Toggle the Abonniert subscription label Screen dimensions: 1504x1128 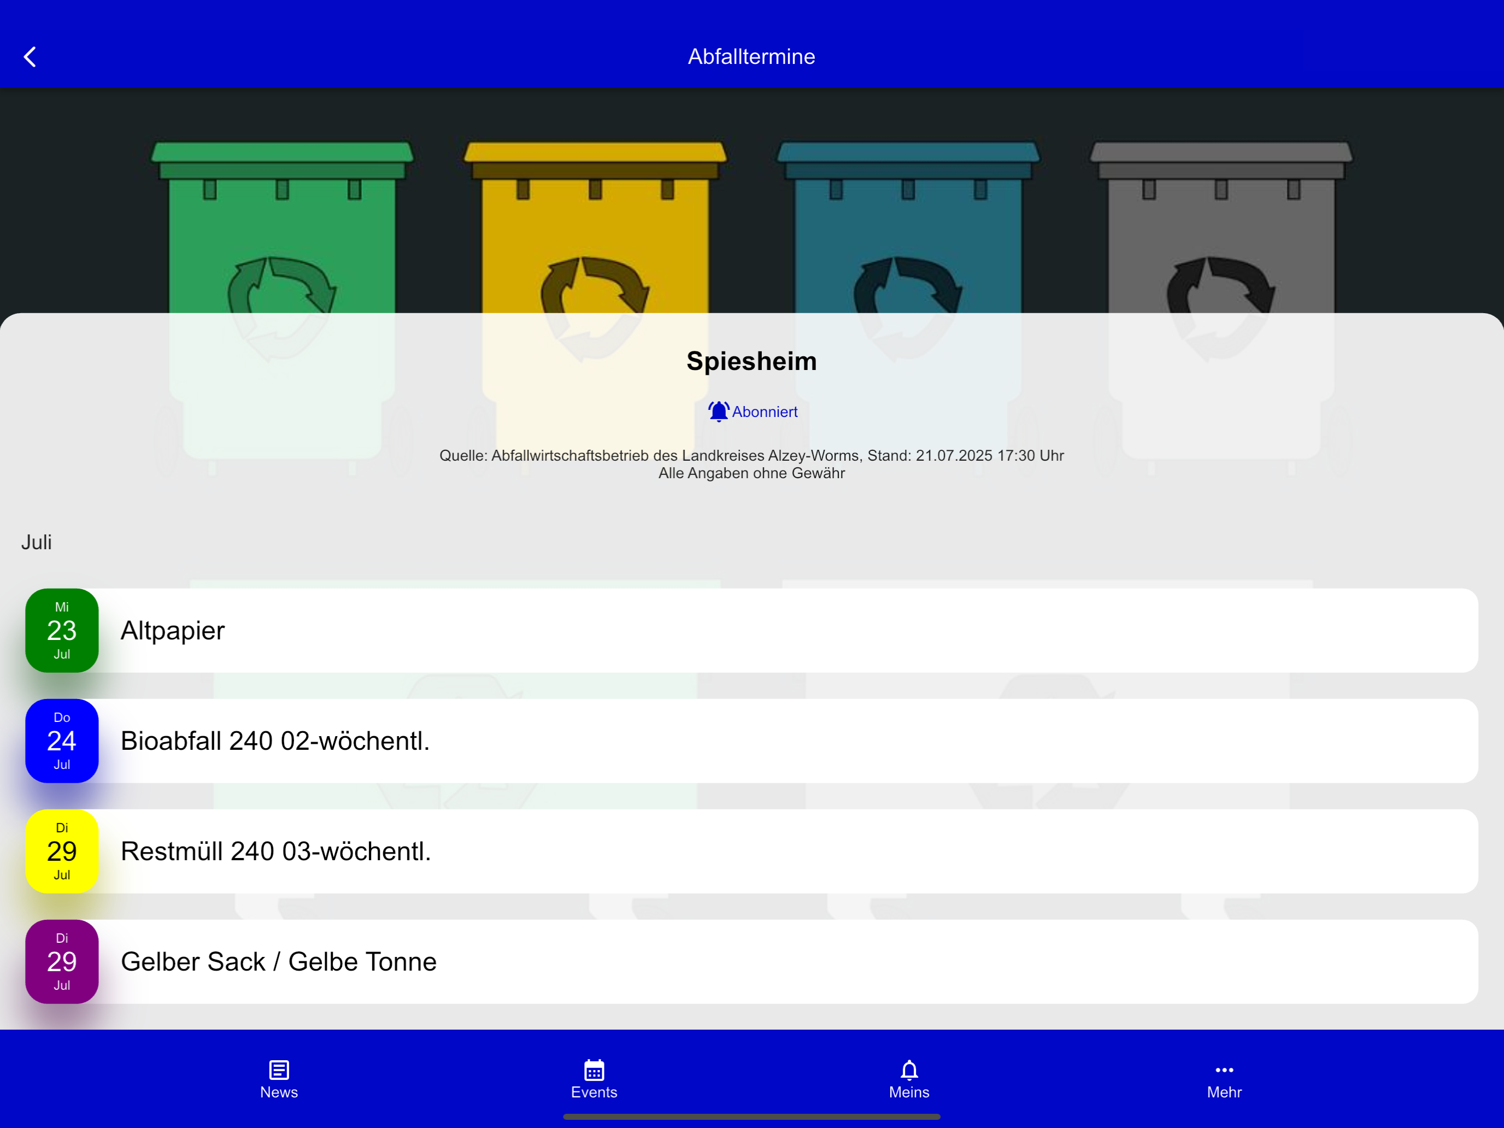765,412
